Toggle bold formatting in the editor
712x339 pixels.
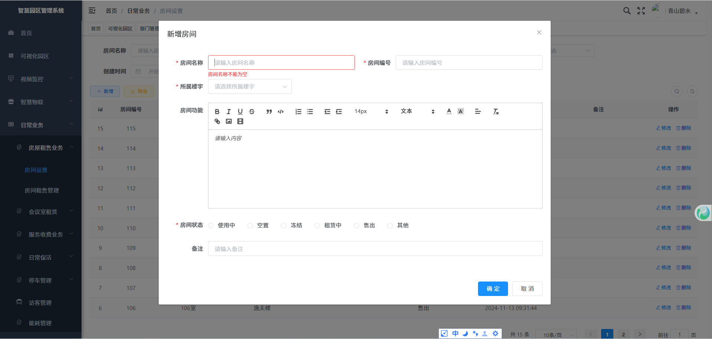pyautogui.click(x=217, y=112)
